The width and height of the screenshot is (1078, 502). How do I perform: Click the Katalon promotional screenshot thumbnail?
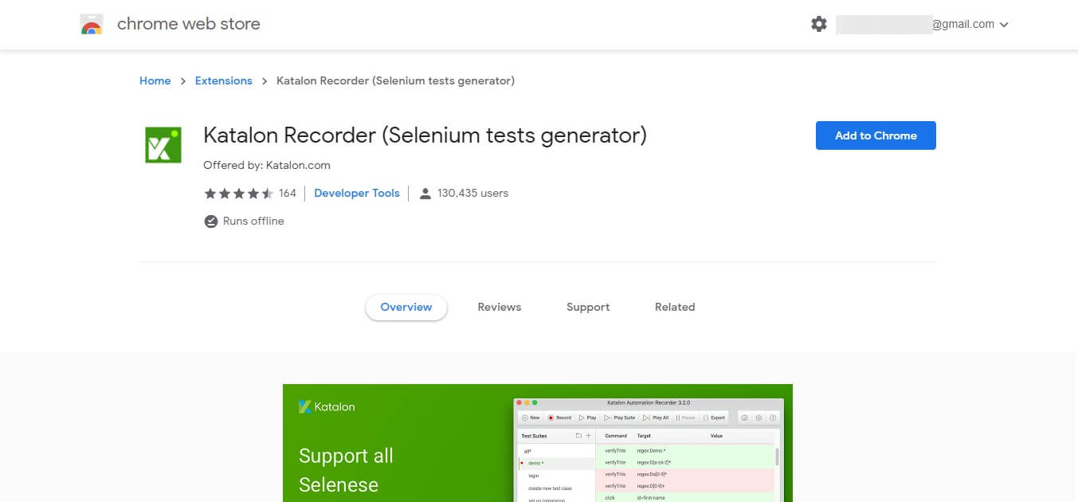coord(538,443)
